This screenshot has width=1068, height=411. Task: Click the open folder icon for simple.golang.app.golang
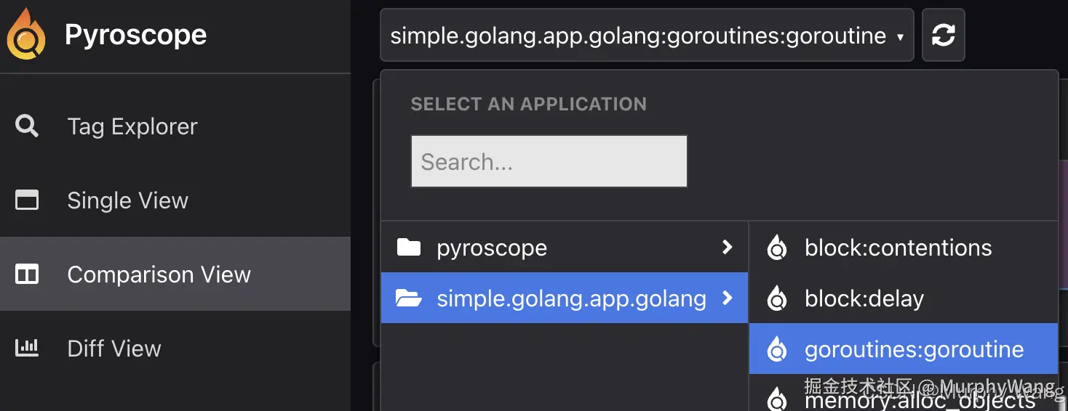point(409,298)
